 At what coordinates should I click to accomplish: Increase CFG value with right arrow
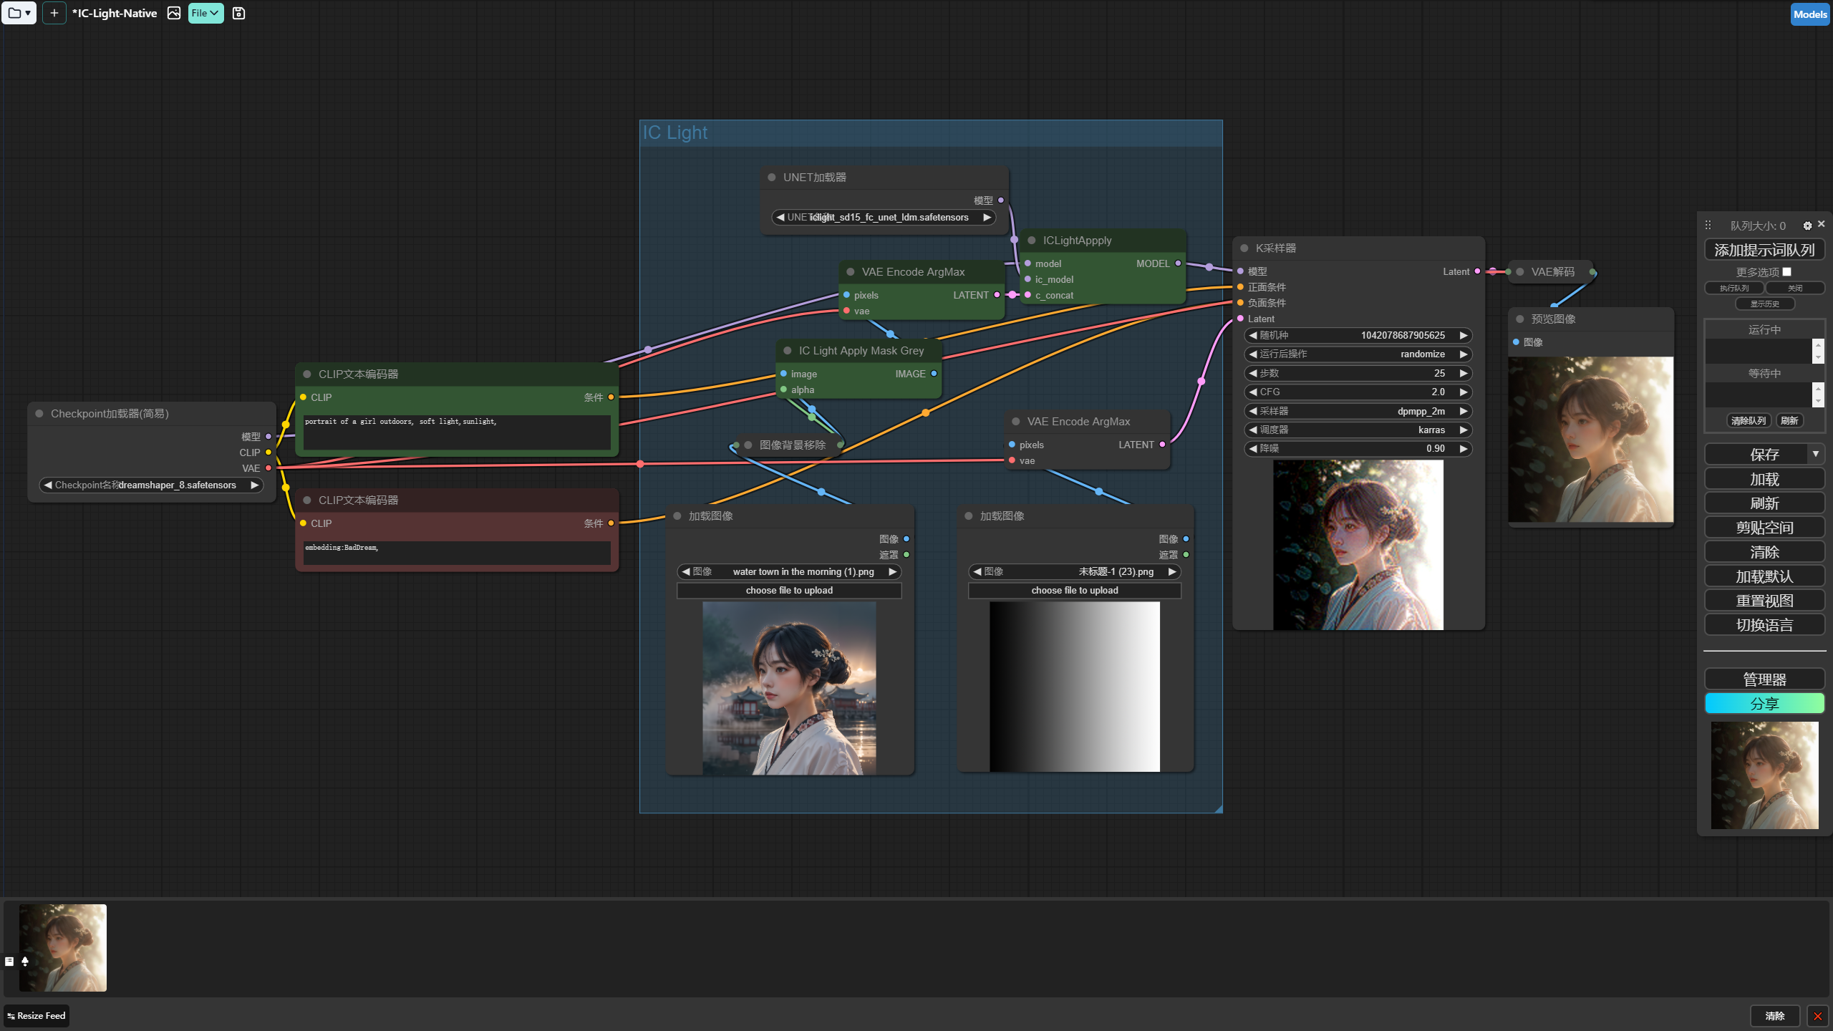pos(1463,392)
